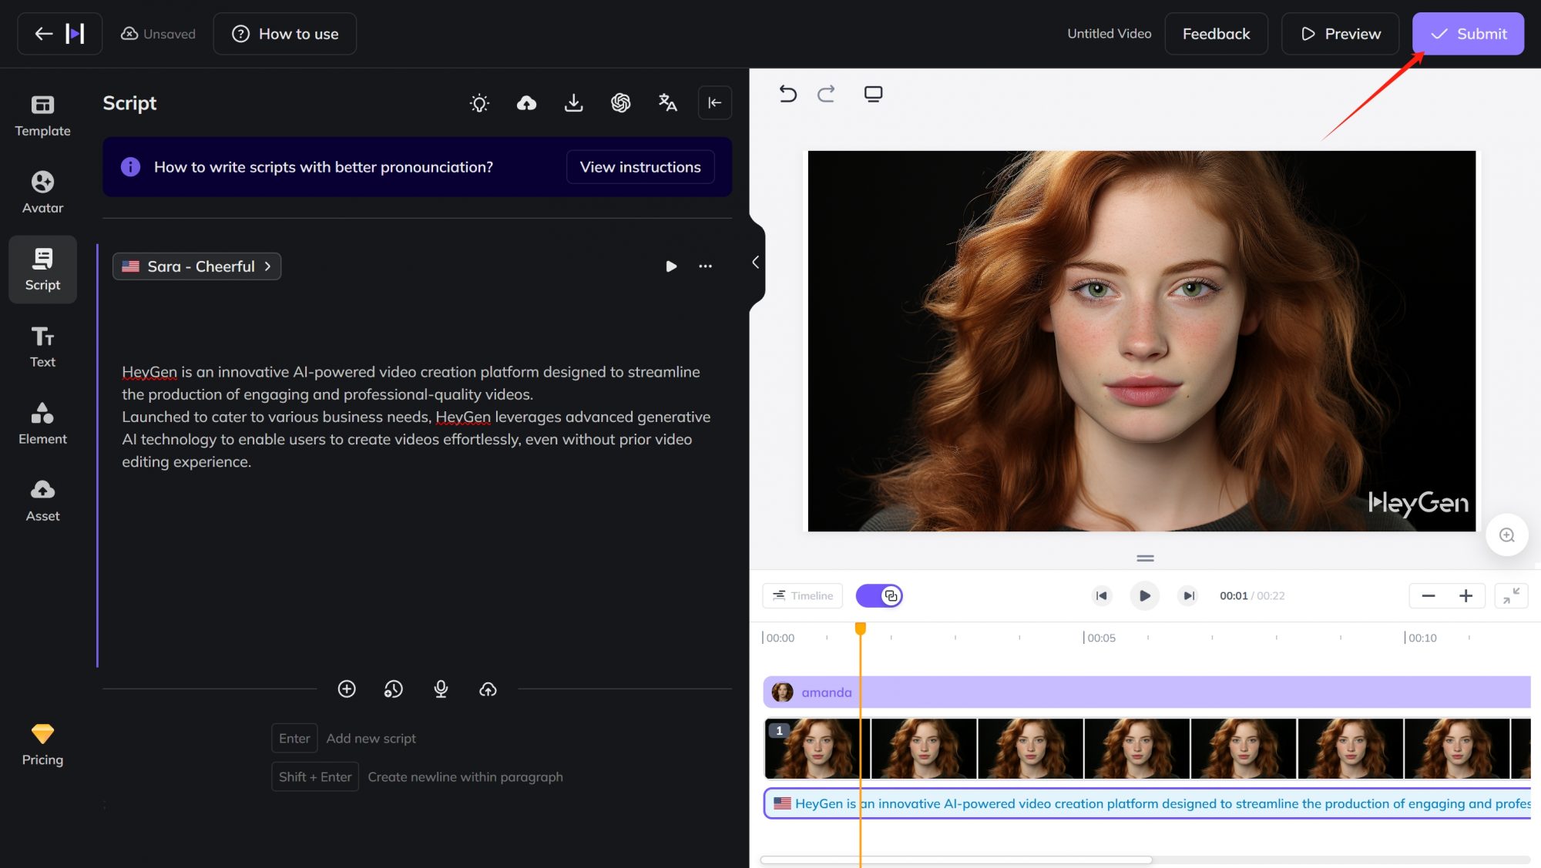Screen dimensions: 1541x868
Task: Zoom in the timeline with plus
Action: click(x=1465, y=595)
